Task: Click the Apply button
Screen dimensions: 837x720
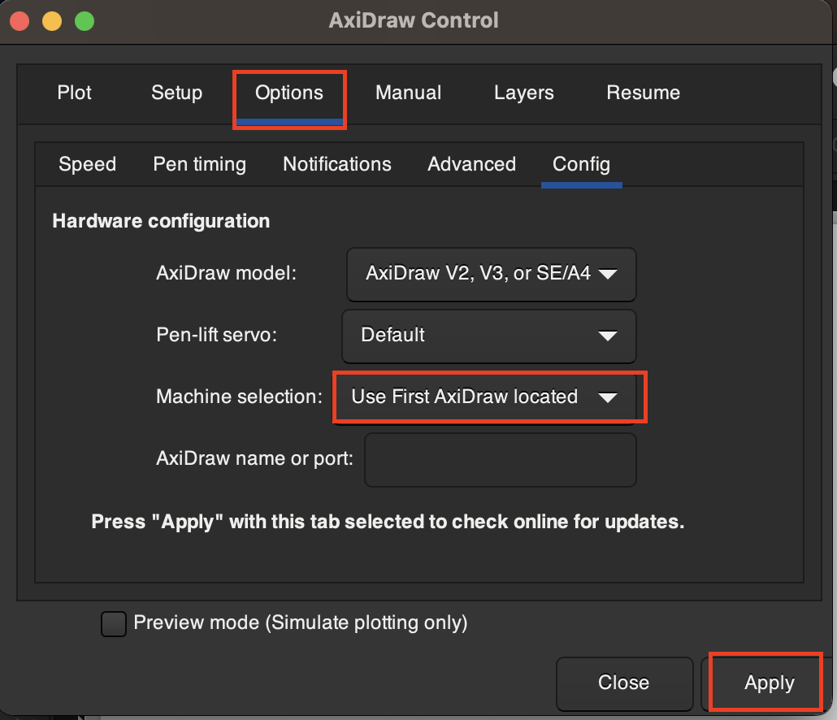Action: pos(768,683)
